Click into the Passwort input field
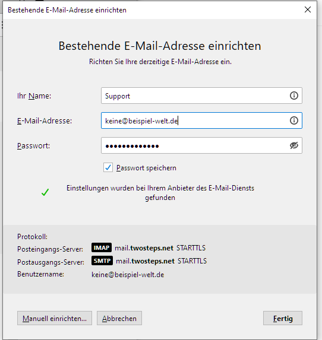Image resolution: width=322 pixels, height=340 pixels. tap(201, 145)
